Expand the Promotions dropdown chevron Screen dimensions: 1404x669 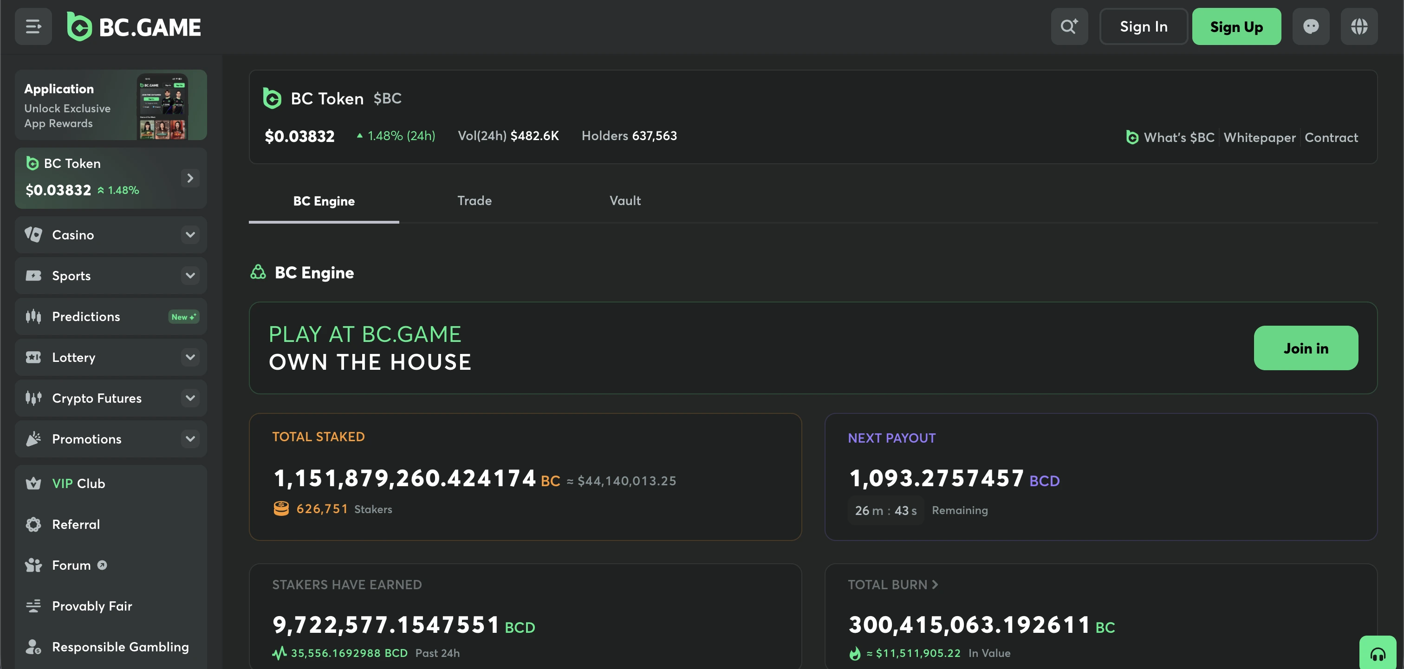tap(190, 439)
